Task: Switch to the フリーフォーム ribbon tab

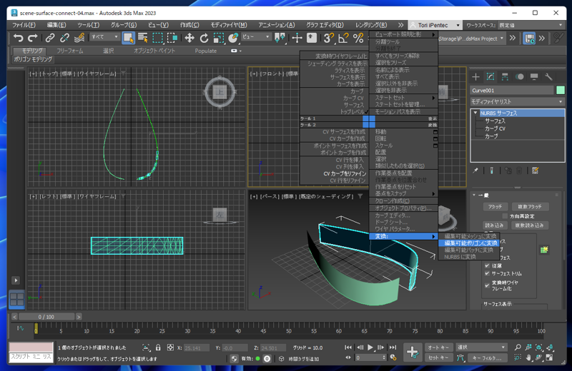Action: click(69, 51)
